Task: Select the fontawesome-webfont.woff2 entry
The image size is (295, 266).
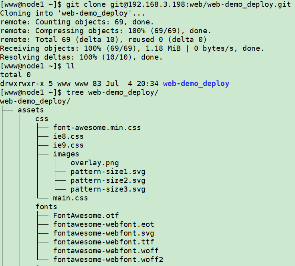Action: [x=108, y=260]
